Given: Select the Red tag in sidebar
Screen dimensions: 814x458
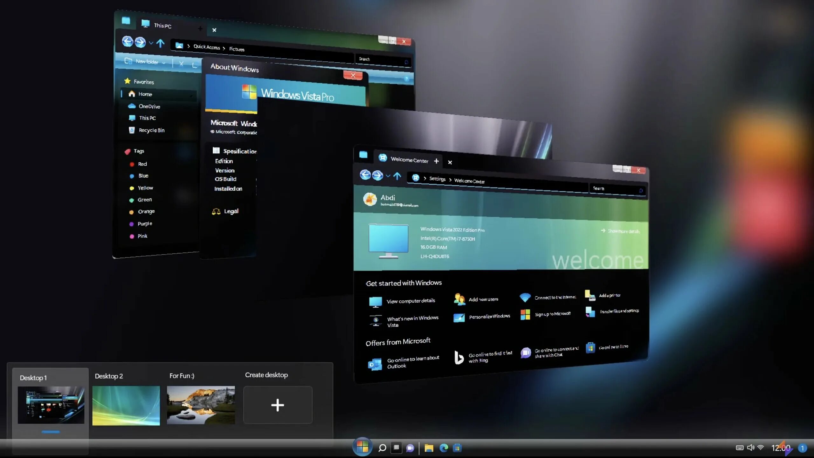Looking at the screenshot, I should tap(142, 164).
